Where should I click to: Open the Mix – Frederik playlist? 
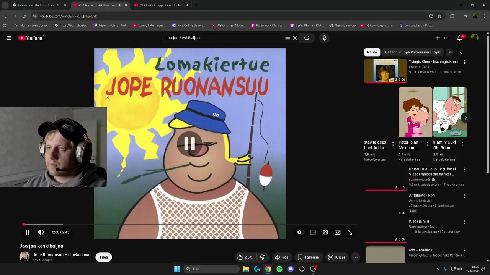(420, 250)
